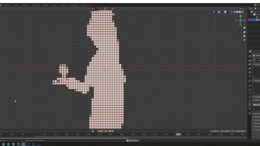Jump to timeline end button
The width and height of the screenshot is (260, 146).
coord(113,131)
